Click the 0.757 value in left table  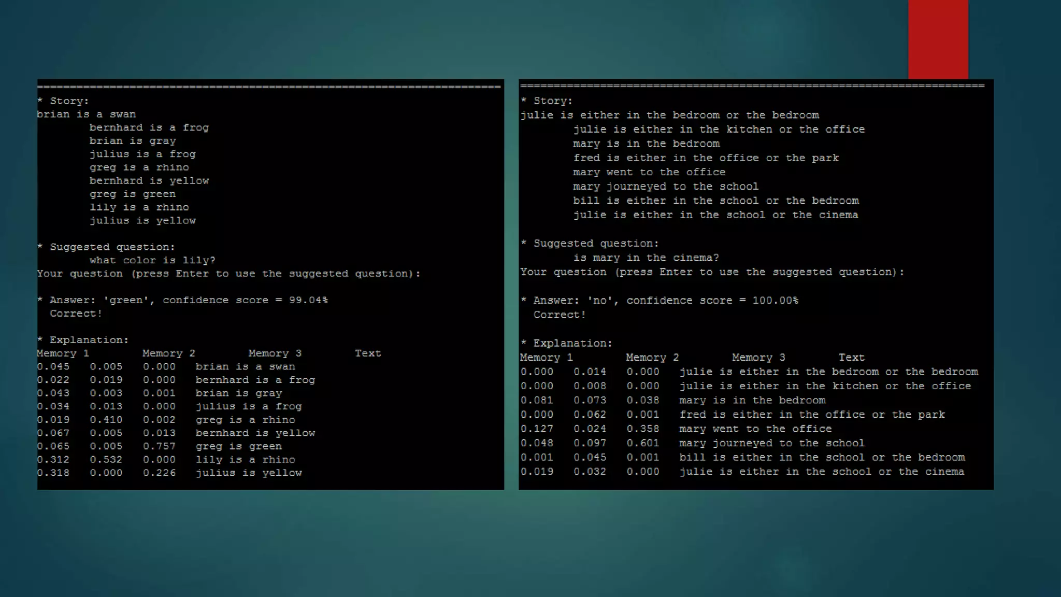click(159, 446)
